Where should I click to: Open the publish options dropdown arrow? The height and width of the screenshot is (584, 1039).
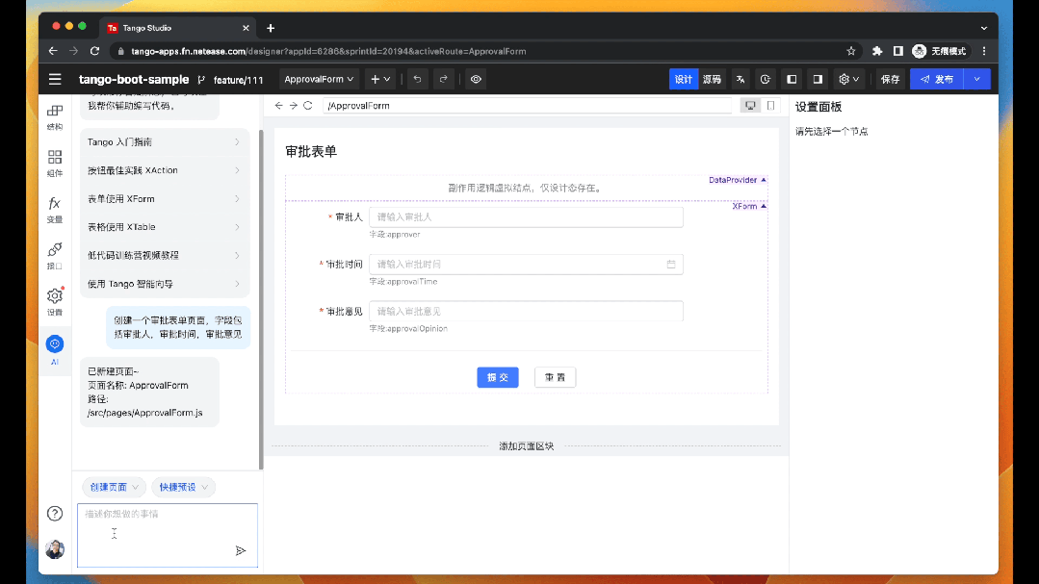click(976, 80)
